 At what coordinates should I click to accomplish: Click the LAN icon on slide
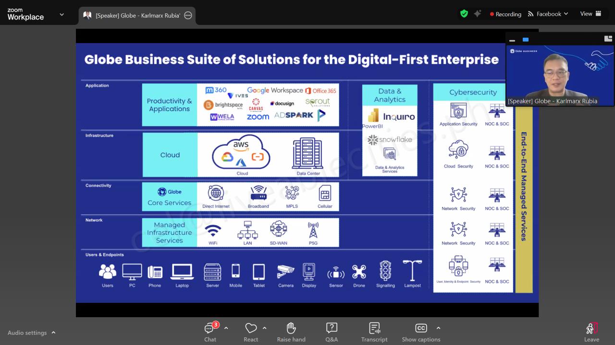[x=247, y=230]
